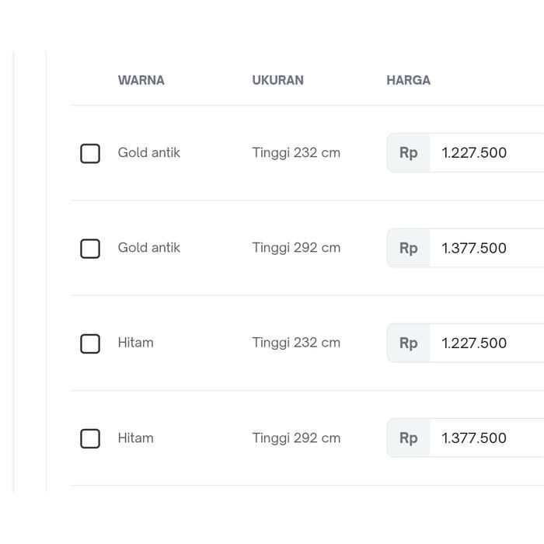Image resolution: width=544 pixels, height=544 pixels.
Task: Click Tinggi 292 cm in second Gold antik row
Action: [x=296, y=248]
